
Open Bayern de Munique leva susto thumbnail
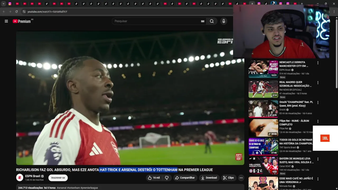coord(263,165)
